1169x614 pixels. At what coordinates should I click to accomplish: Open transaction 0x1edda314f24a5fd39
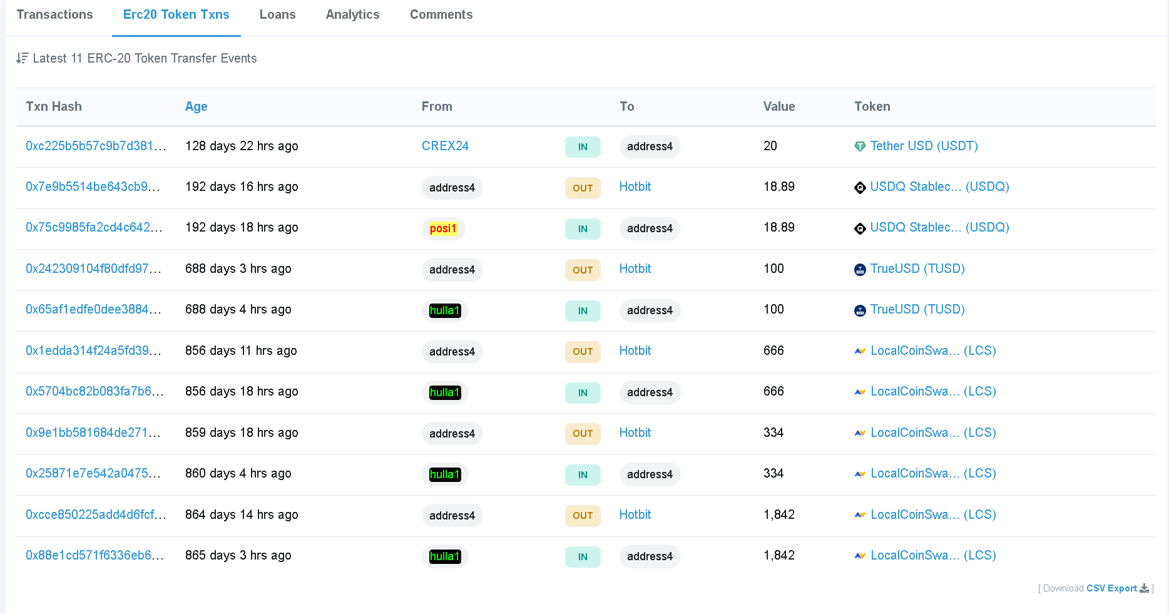click(93, 350)
